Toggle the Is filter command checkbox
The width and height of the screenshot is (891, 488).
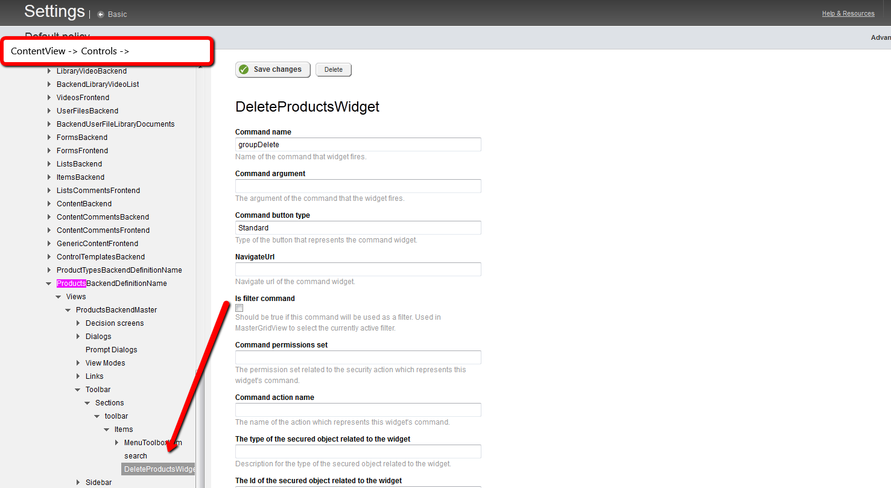coord(239,308)
